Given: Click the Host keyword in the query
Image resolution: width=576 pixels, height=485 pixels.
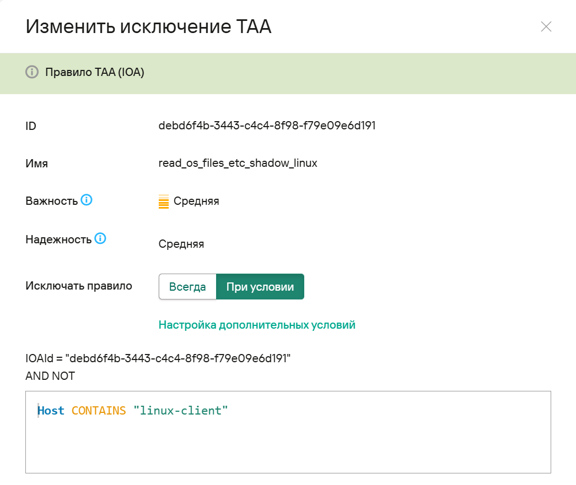Looking at the screenshot, I should pos(51,411).
